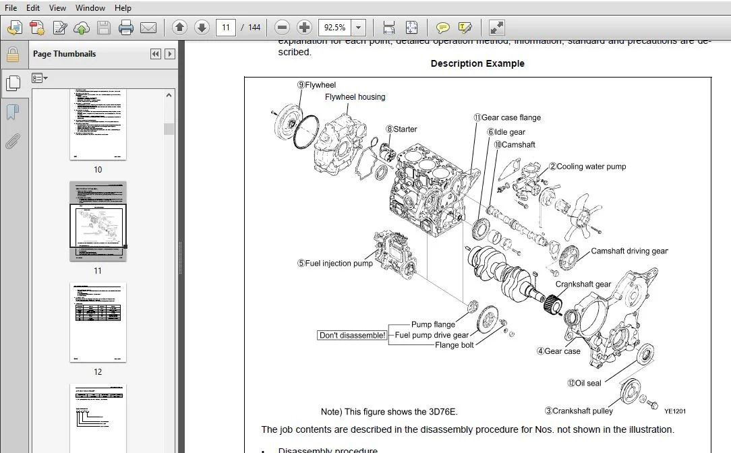Click the Open file toolbar icon

tap(15, 28)
